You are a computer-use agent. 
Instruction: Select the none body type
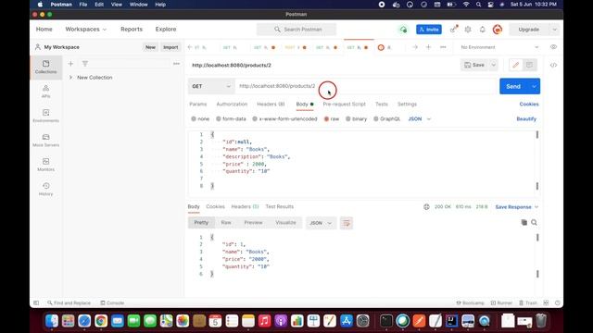point(200,119)
